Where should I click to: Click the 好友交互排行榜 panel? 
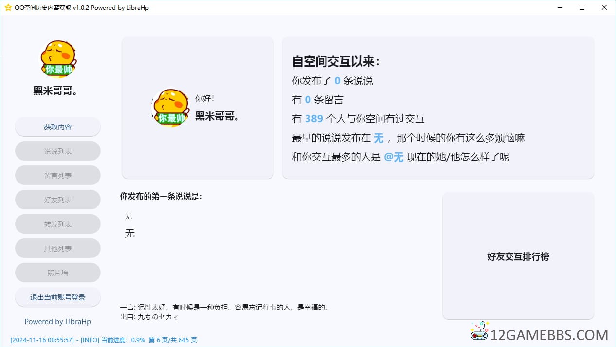point(518,256)
